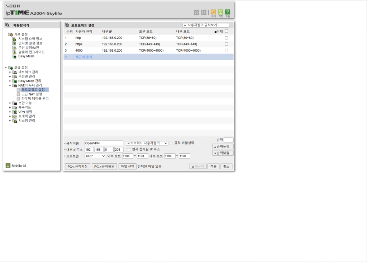Expand the VPN 설정 tree node
Image resolution: width=367 pixels, height=262 pixels.
click(10, 112)
